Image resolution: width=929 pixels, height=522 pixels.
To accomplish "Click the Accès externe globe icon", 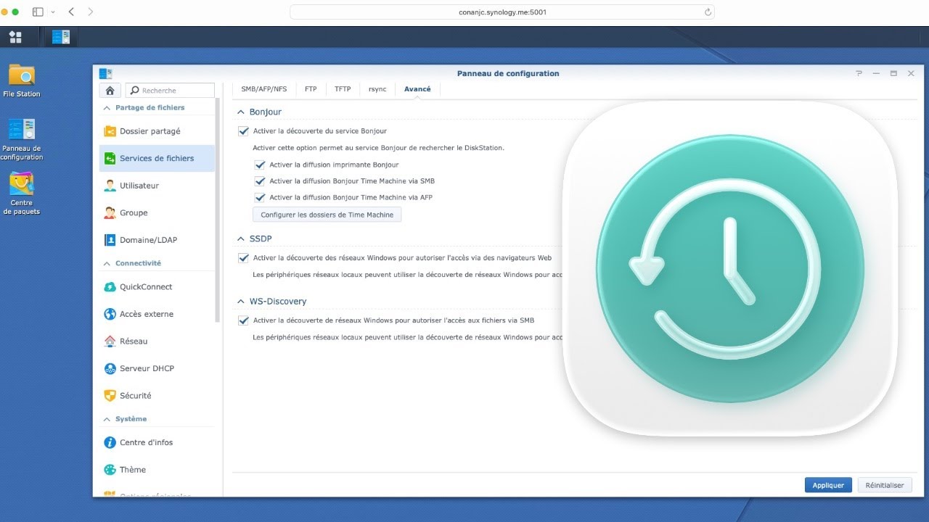I will 110,314.
